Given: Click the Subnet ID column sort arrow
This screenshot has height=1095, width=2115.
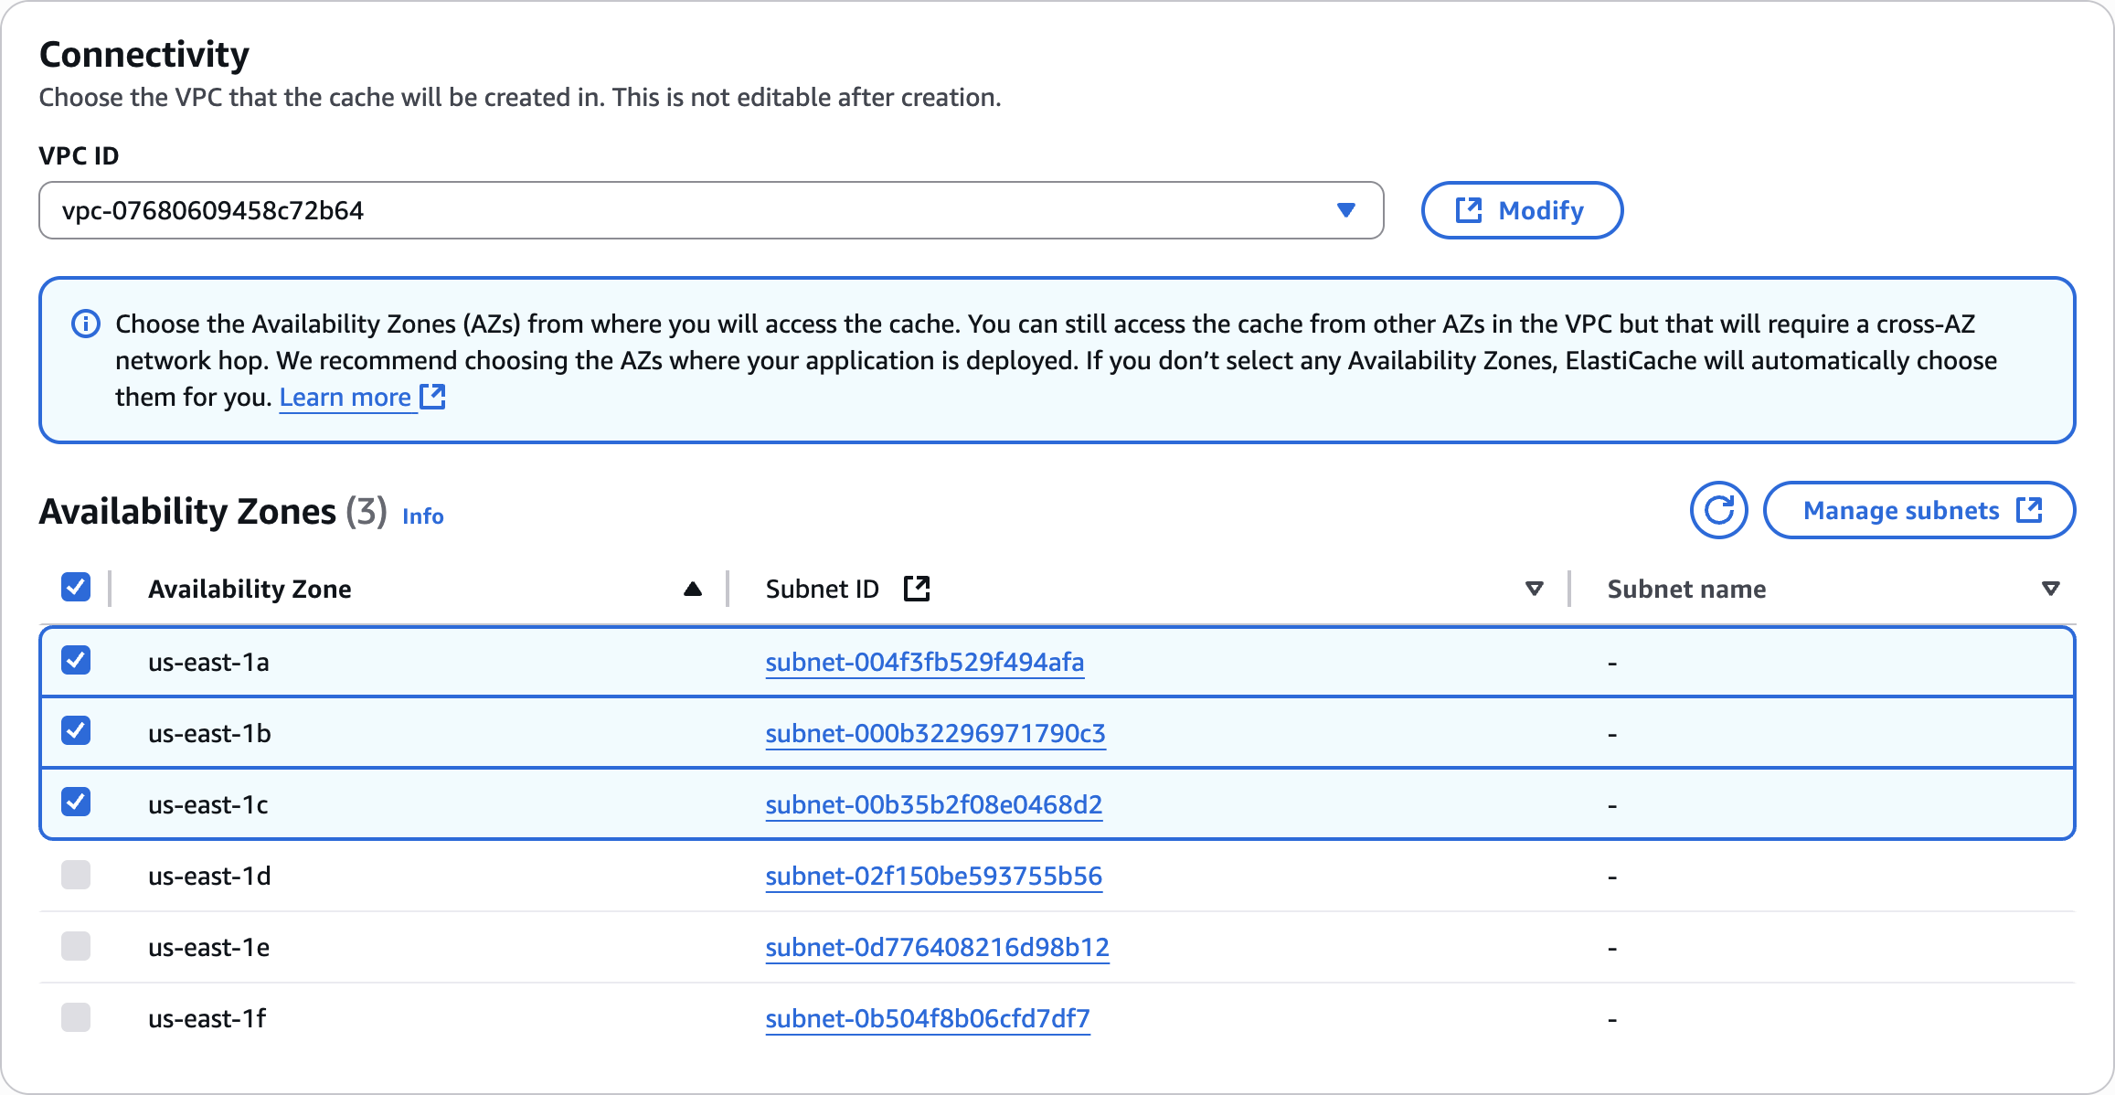Looking at the screenshot, I should click(x=1535, y=589).
